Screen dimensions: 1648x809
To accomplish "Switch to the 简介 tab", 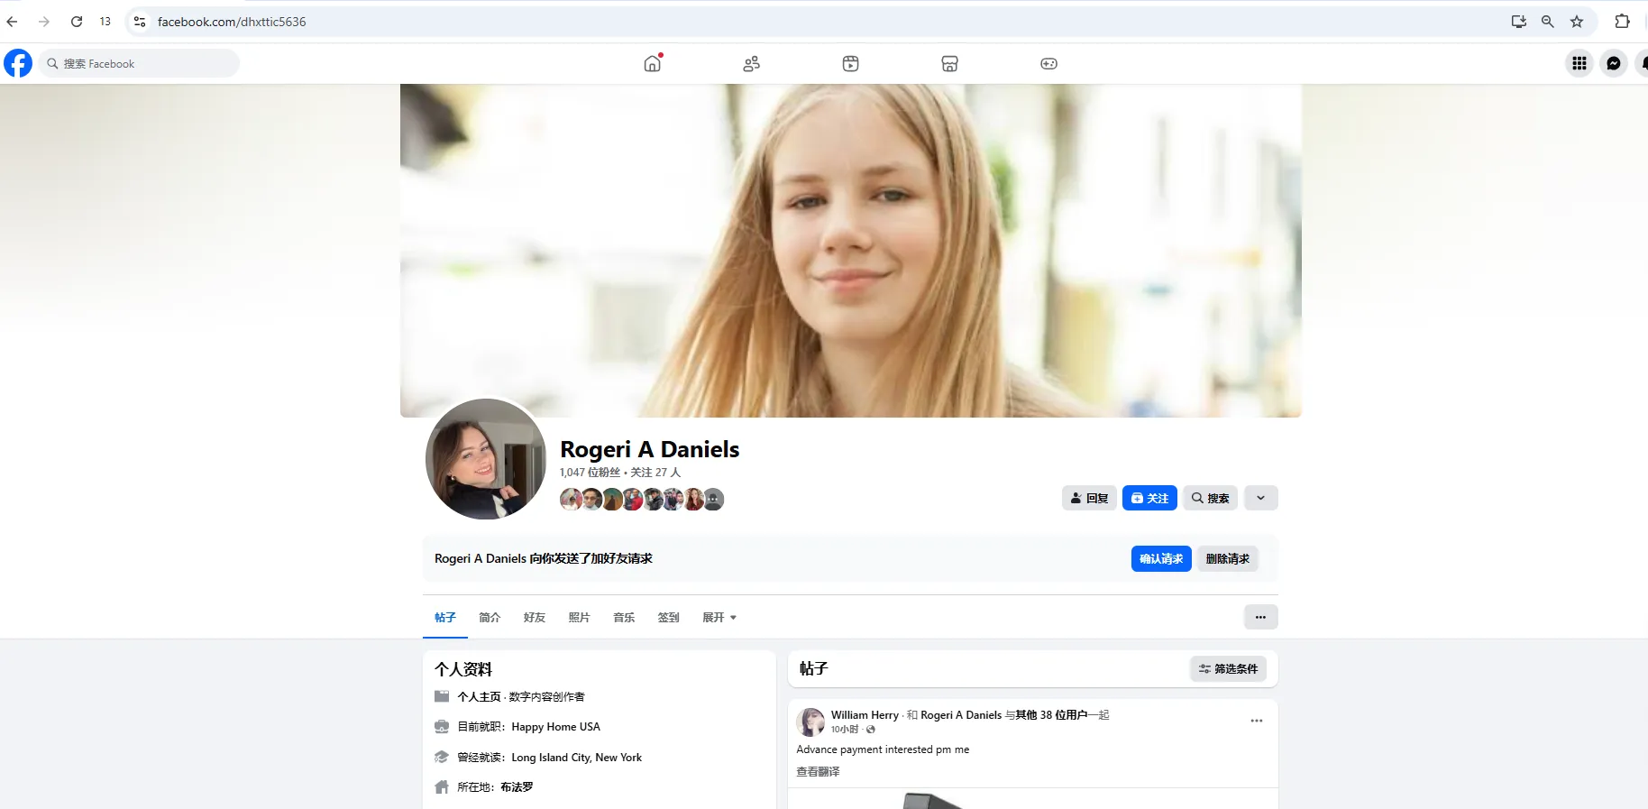I will click(490, 618).
